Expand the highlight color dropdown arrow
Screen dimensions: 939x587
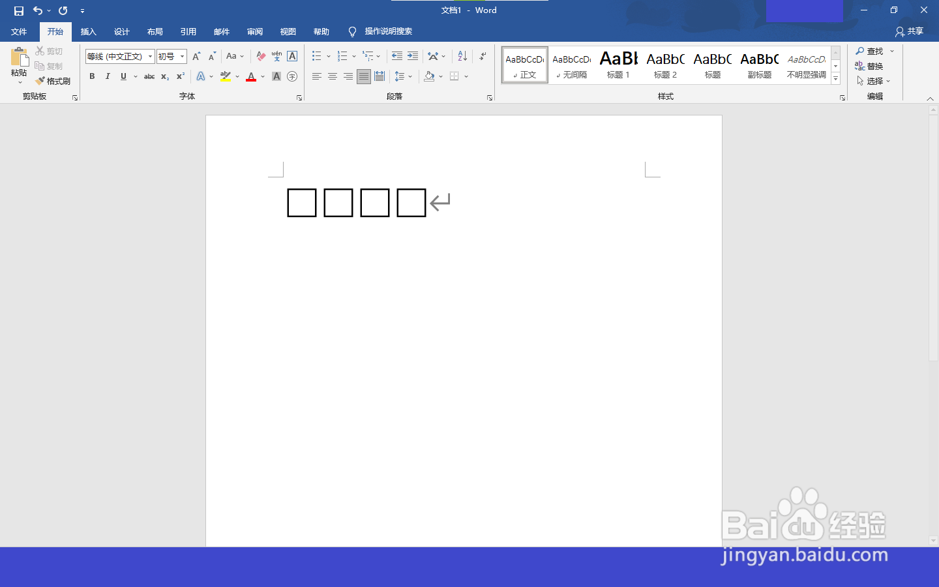pyautogui.click(x=237, y=76)
